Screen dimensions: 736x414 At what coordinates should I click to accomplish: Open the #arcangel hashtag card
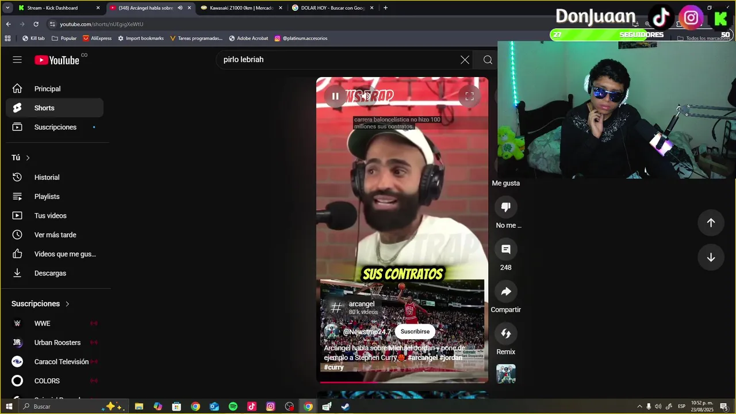pyautogui.click(x=354, y=308)
